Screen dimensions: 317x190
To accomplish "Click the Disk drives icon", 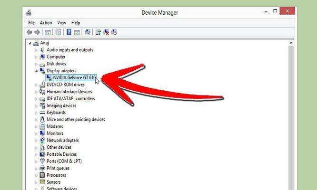I will coord(42,64).
